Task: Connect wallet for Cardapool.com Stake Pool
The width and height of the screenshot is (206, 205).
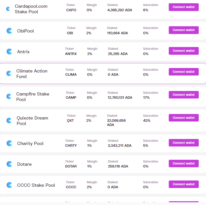Action: (x=183, y=7)
